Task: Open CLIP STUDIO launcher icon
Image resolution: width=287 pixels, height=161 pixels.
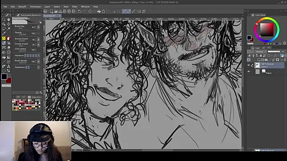Action: pos(45,11)
